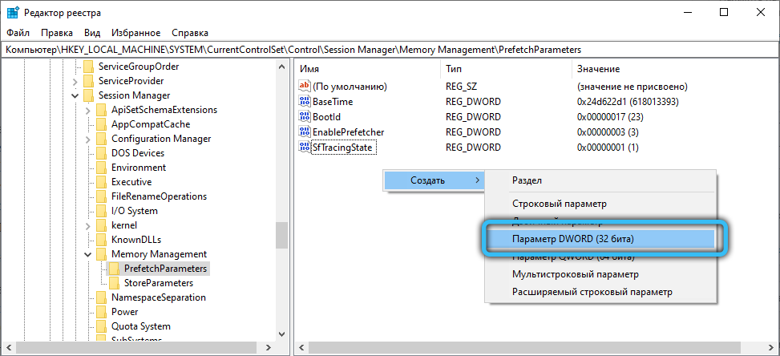Viewport: 780px width, 356px height.
Task: Click the tree pane vertical scrollbar thumb
Action: (281, 237)
